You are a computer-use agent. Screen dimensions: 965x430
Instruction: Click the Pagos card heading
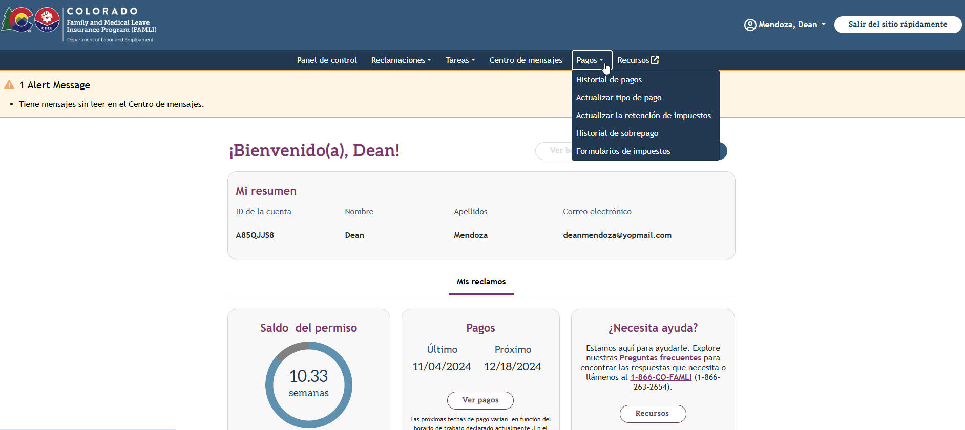(480, 328)
